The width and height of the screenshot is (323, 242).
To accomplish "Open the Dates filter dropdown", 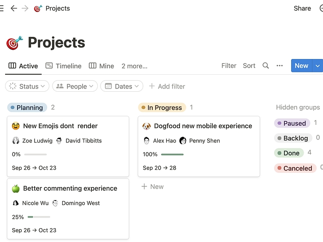I will click(x=122, y=86).
